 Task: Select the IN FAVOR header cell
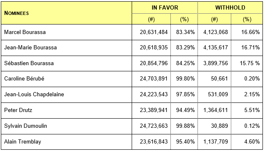[165, 7]
